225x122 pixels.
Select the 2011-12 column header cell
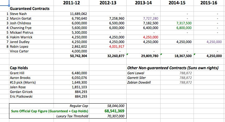point(71,3)
